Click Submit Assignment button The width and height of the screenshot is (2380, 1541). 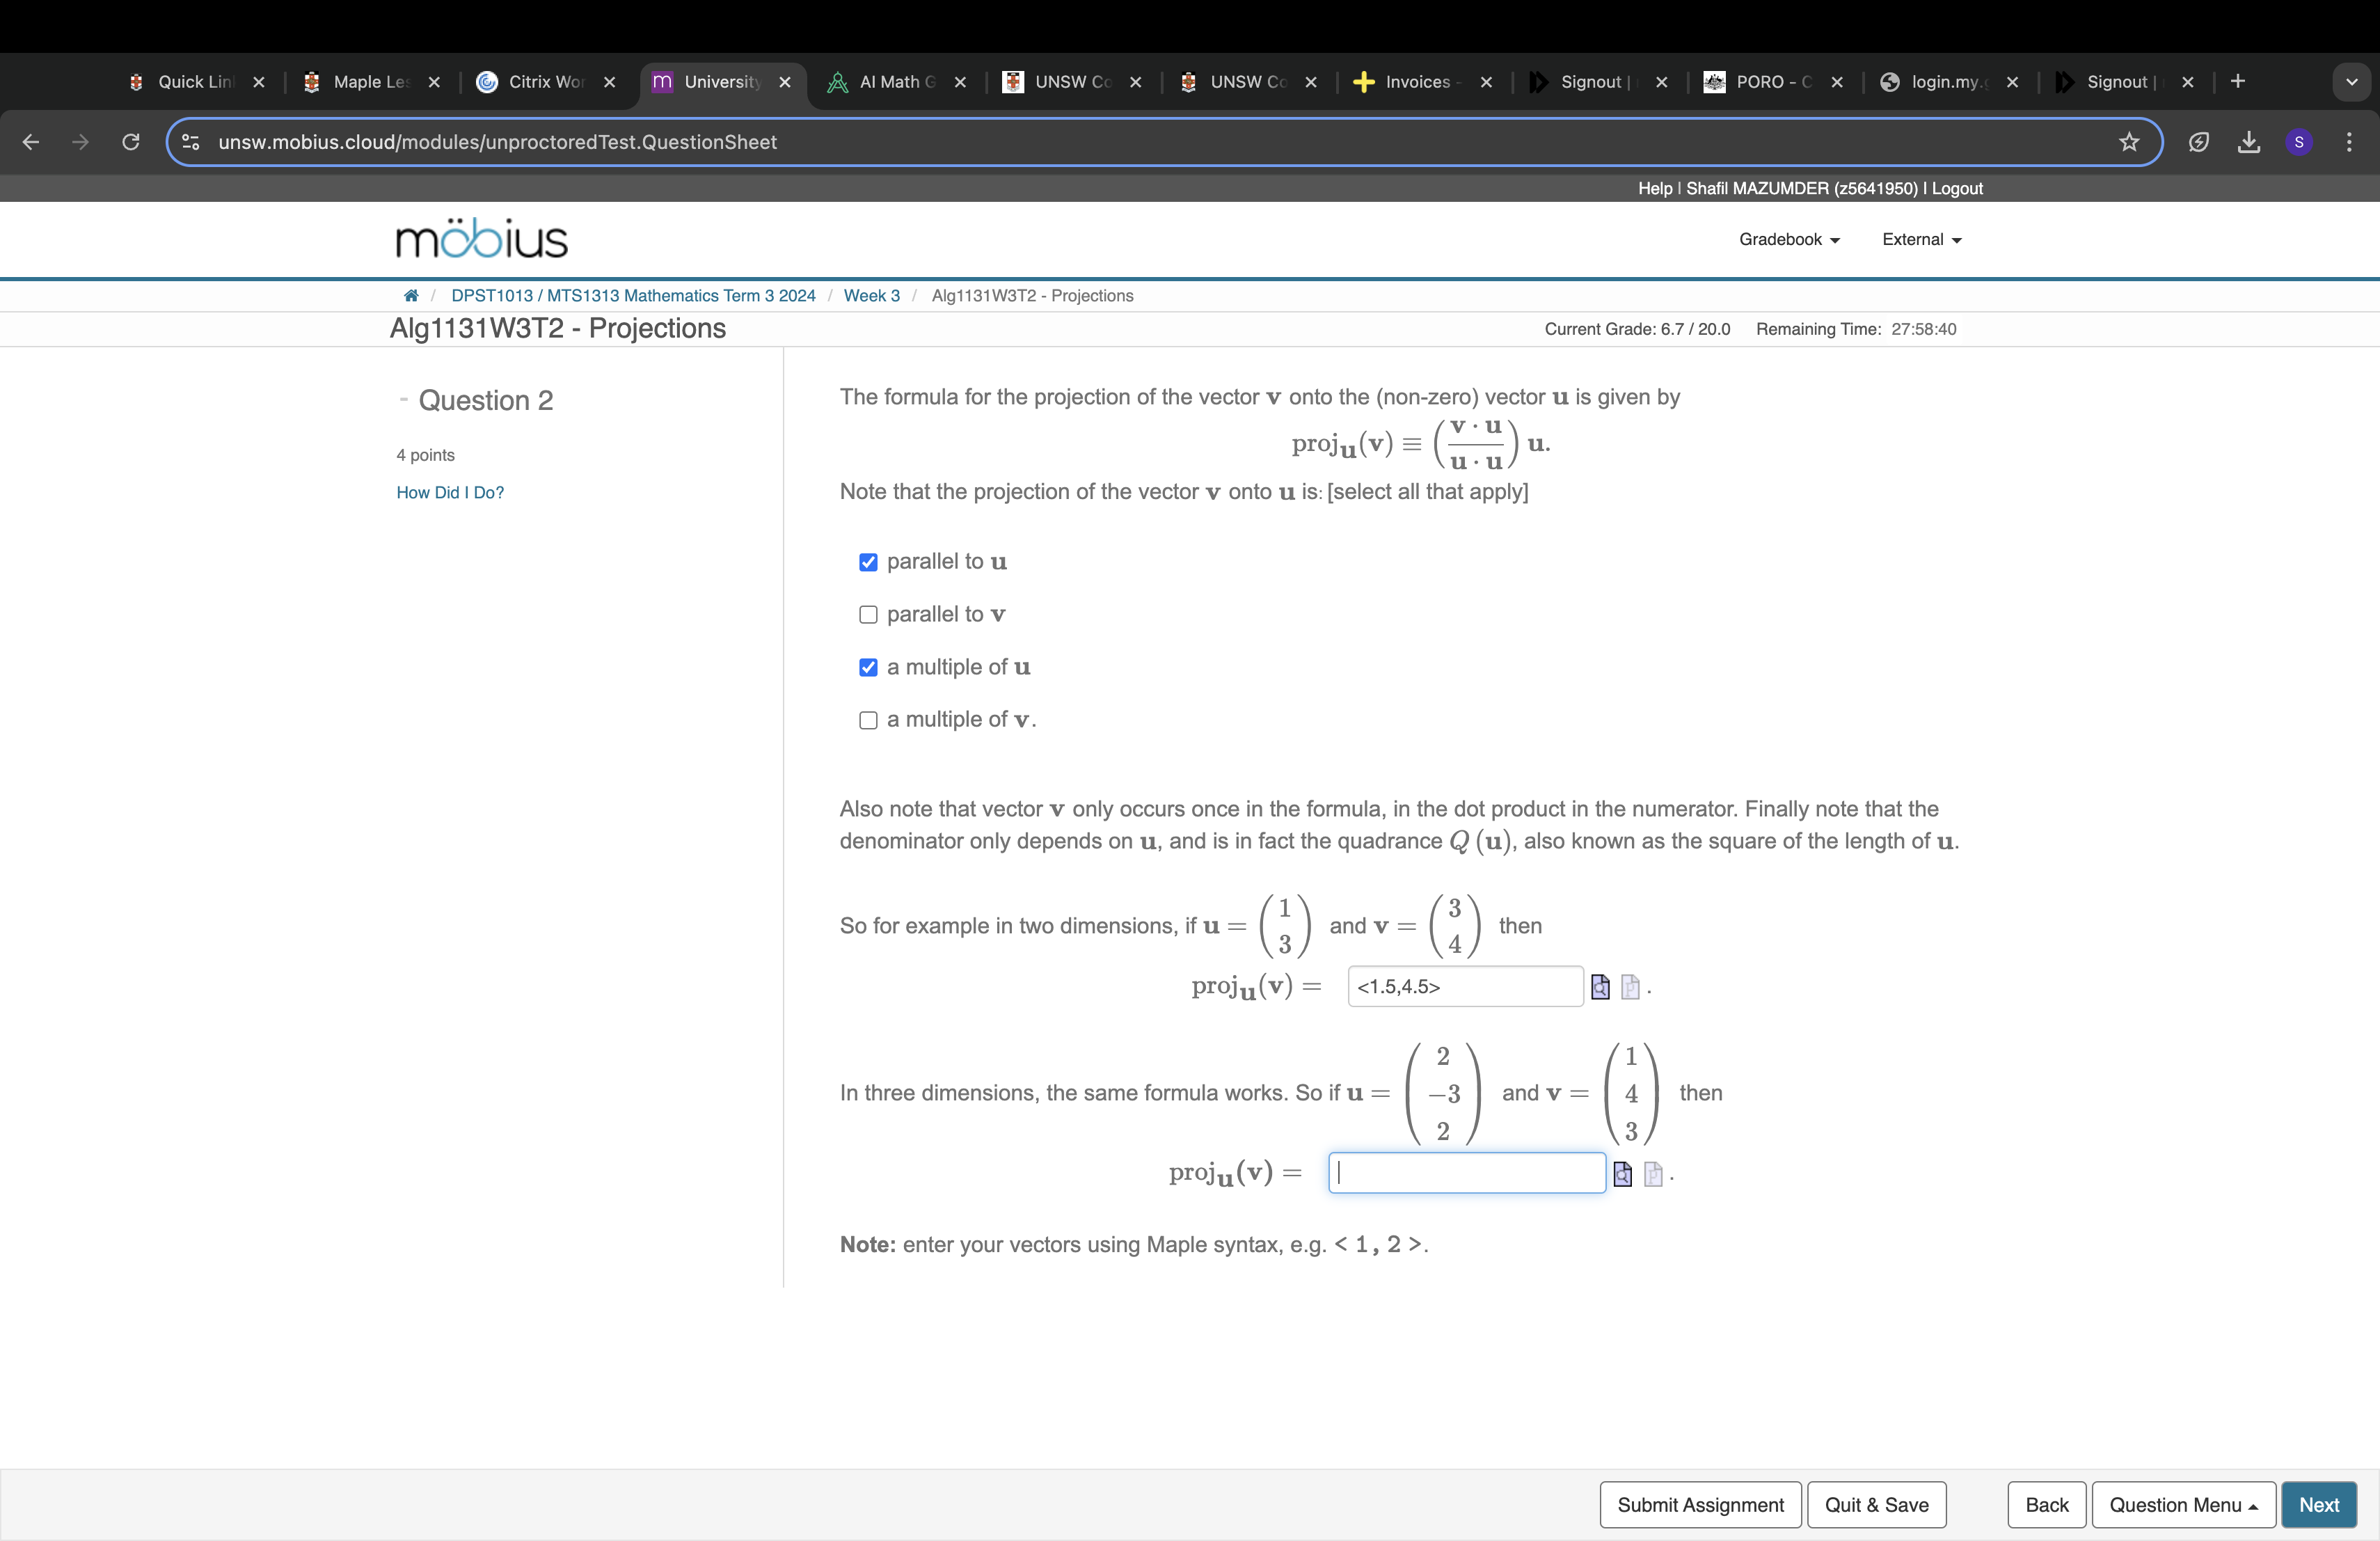click(1700, 1505)
